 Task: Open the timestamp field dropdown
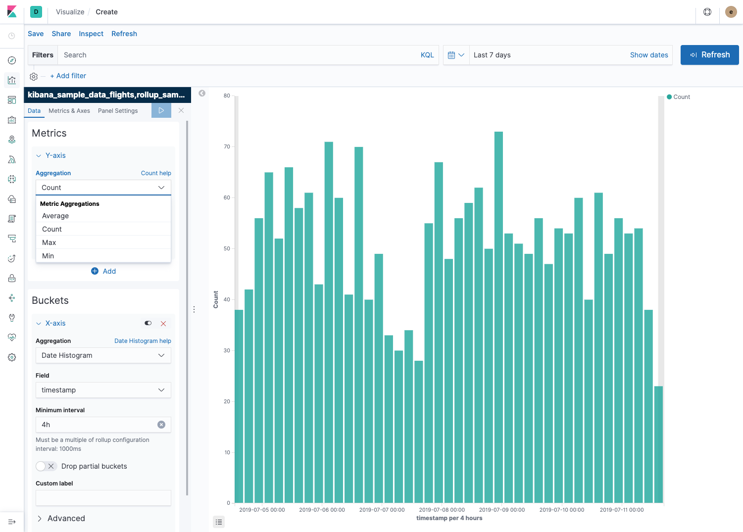click(103, 390)
